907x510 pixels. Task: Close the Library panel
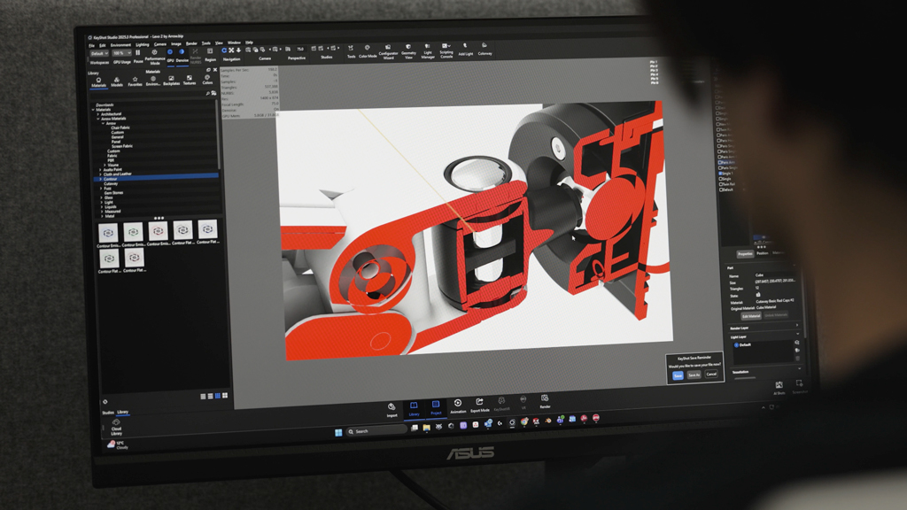pos(215,69)
